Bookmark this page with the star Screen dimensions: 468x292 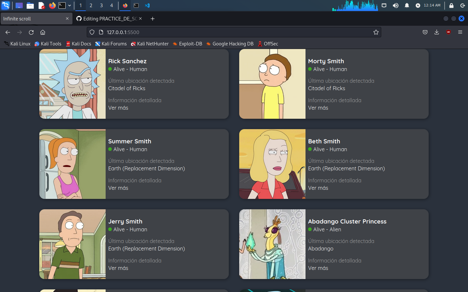click(x=376, y=32)
